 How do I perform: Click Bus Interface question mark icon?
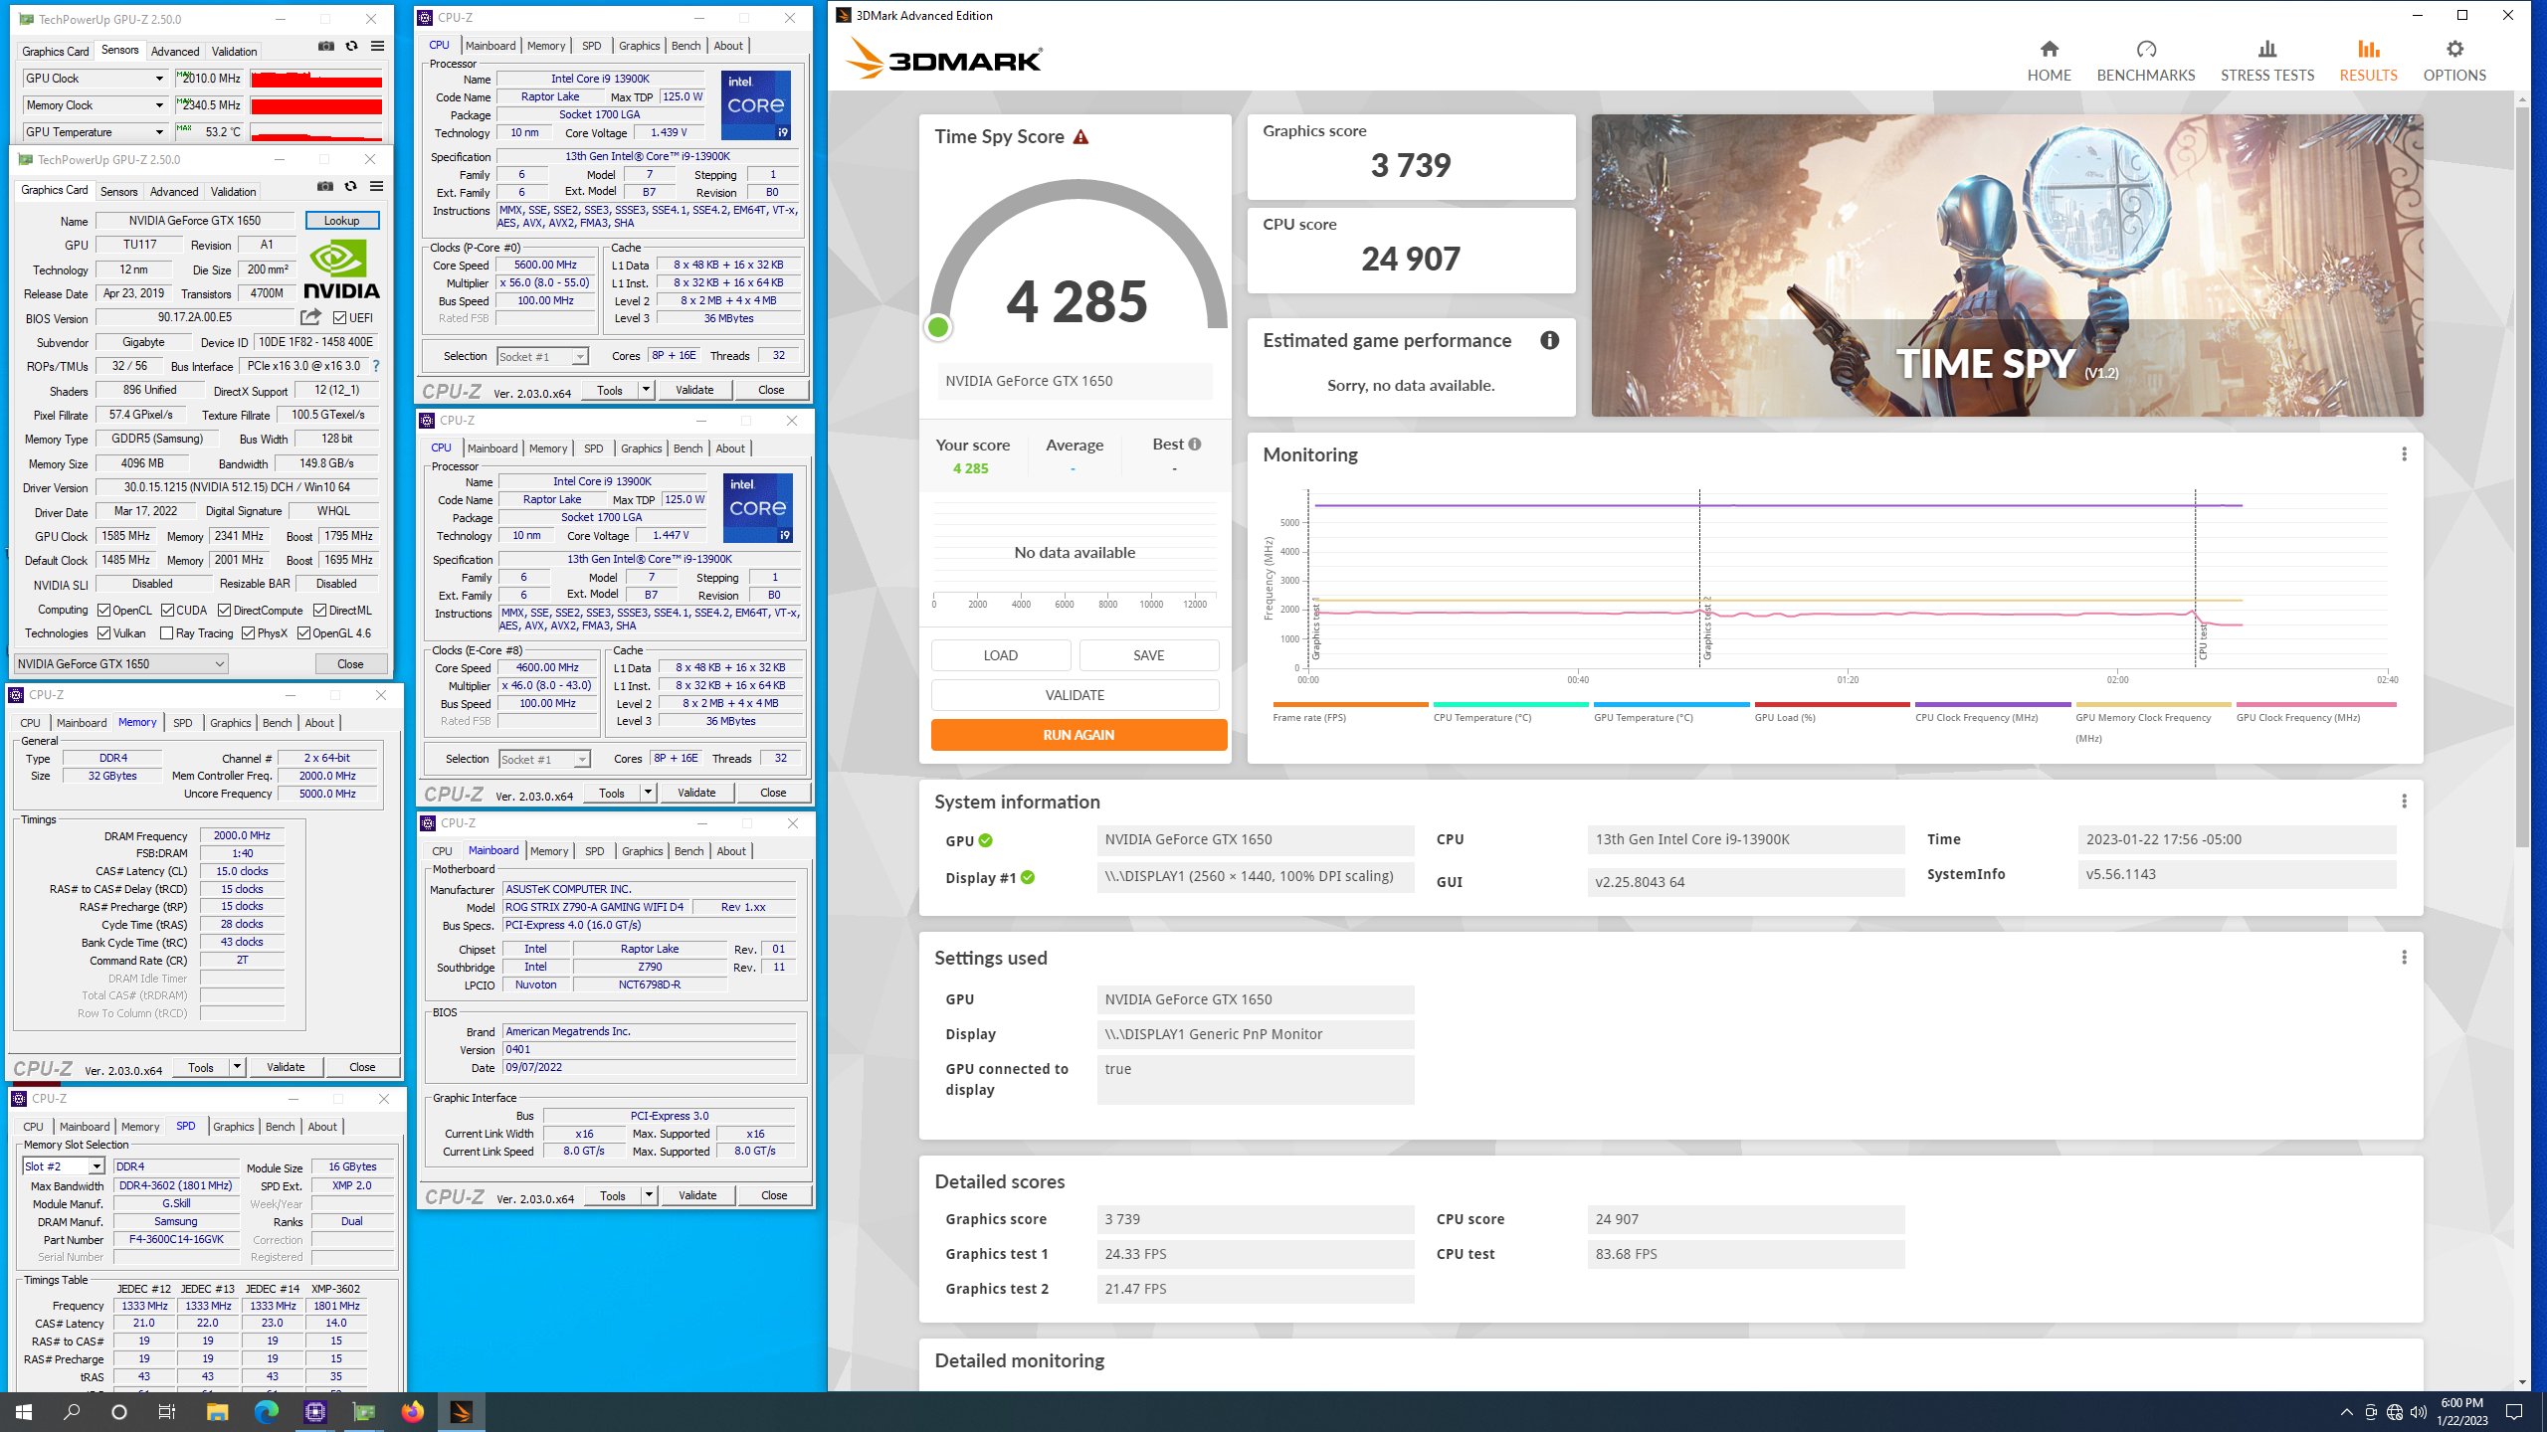click(x=376, y=366)
